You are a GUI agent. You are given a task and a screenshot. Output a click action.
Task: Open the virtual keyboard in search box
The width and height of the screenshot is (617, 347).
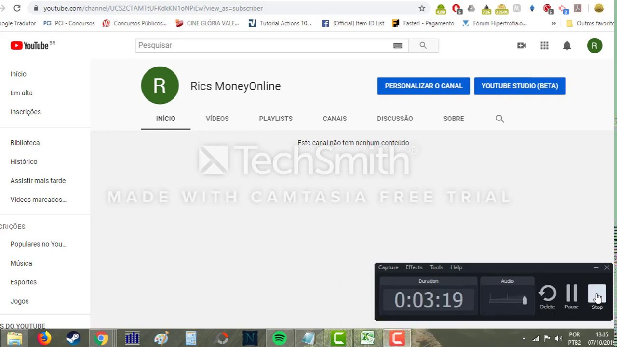[398, 45]
